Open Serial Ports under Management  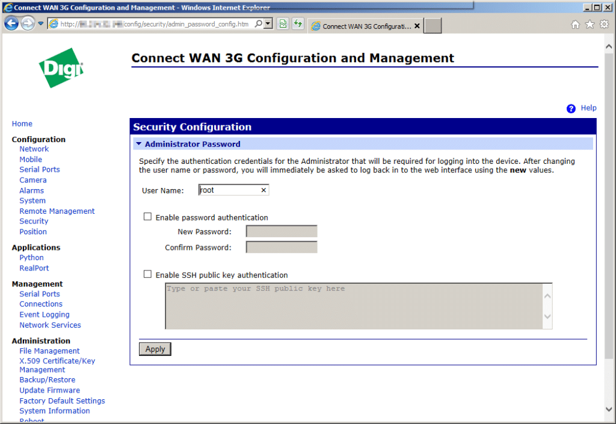40,294
